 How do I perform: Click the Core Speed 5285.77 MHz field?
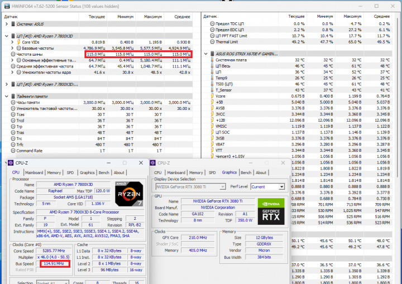point(54,251)
